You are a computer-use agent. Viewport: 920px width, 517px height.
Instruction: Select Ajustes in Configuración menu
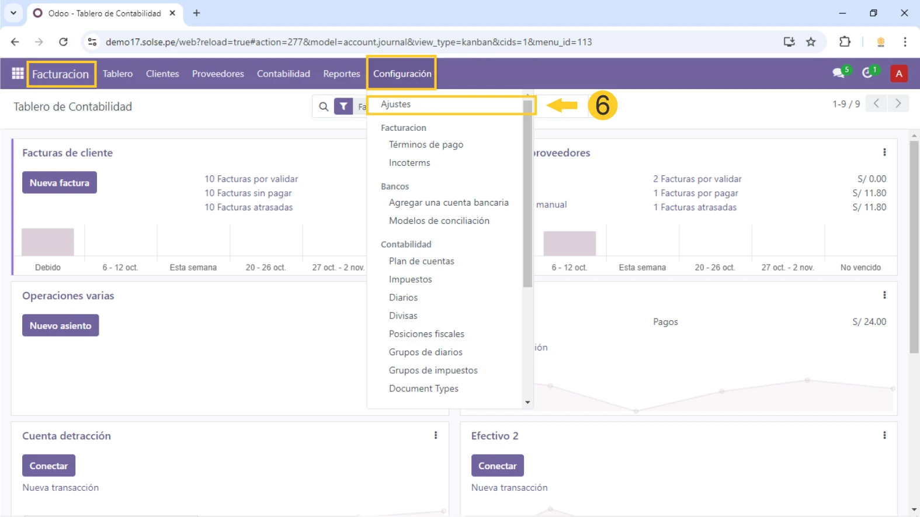[x=396, y=105]
